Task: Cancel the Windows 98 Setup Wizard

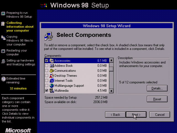Action: coord(160,114)
